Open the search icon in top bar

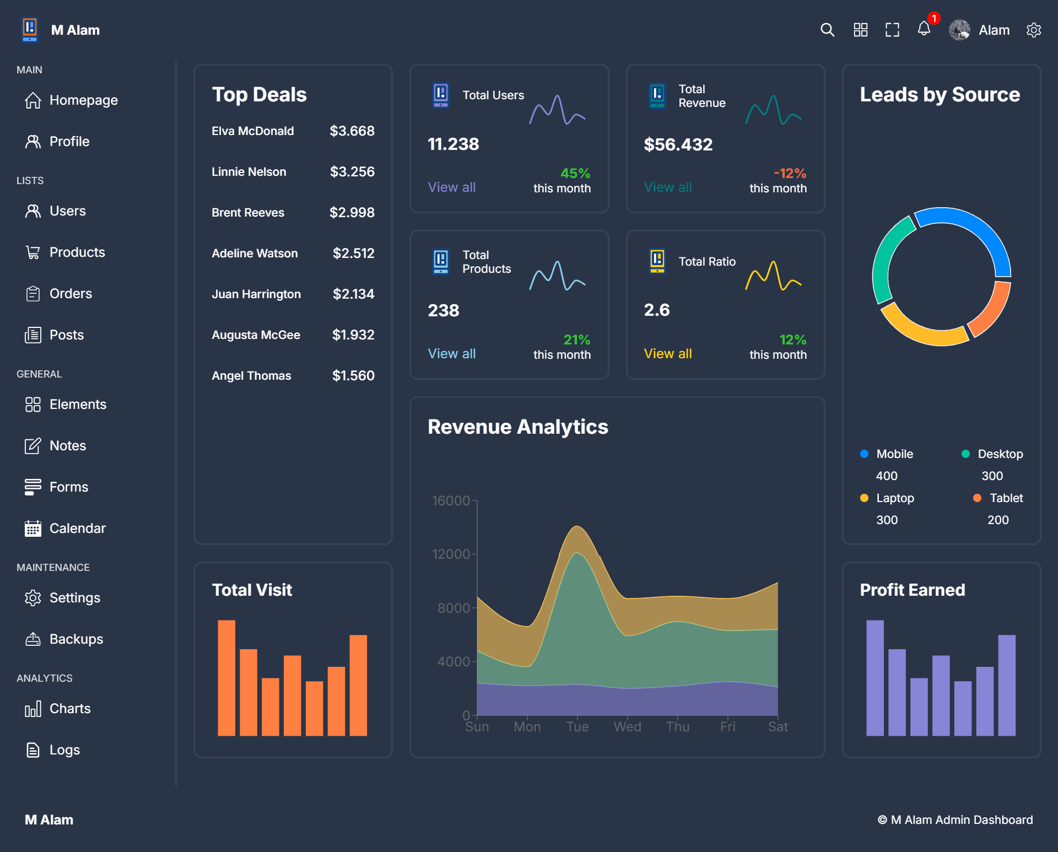coord(827,30)
